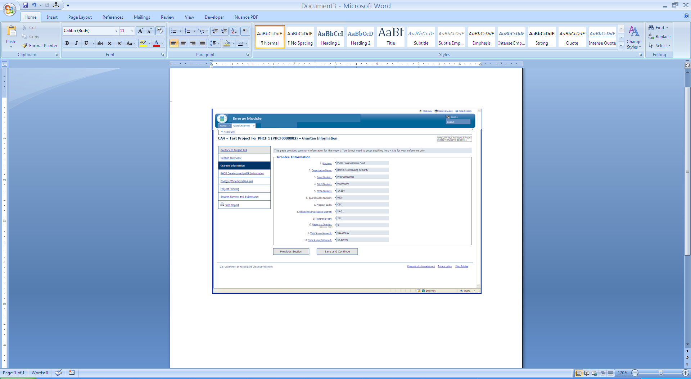Click the proofing errors status icon
Image resolution: width=691 pixels, height=379 pixels.
pyautogui.click(x=58, y=373)
